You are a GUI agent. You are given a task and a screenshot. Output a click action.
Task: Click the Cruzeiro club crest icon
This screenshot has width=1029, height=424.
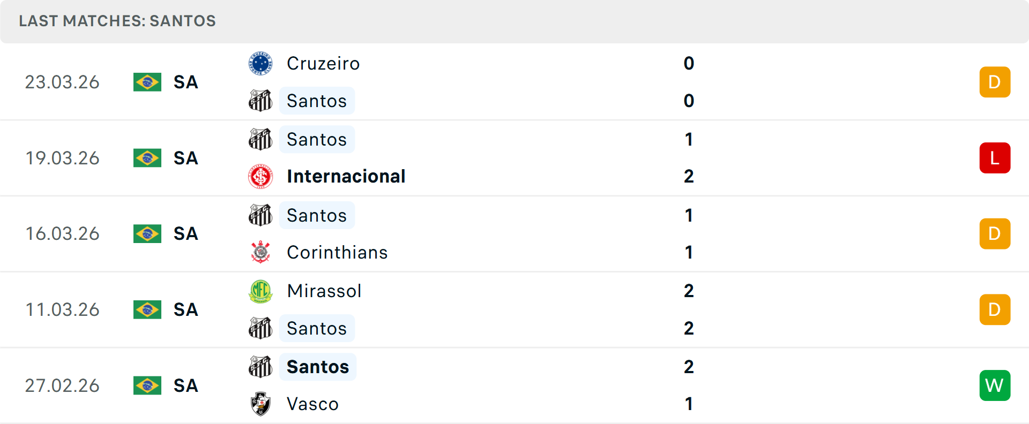click(260, 64)
